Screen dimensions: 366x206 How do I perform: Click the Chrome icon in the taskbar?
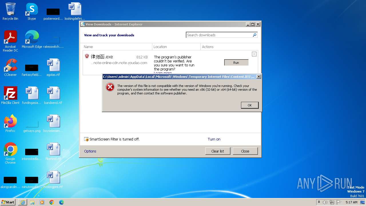pyautogui.click(x=52, y=202)
